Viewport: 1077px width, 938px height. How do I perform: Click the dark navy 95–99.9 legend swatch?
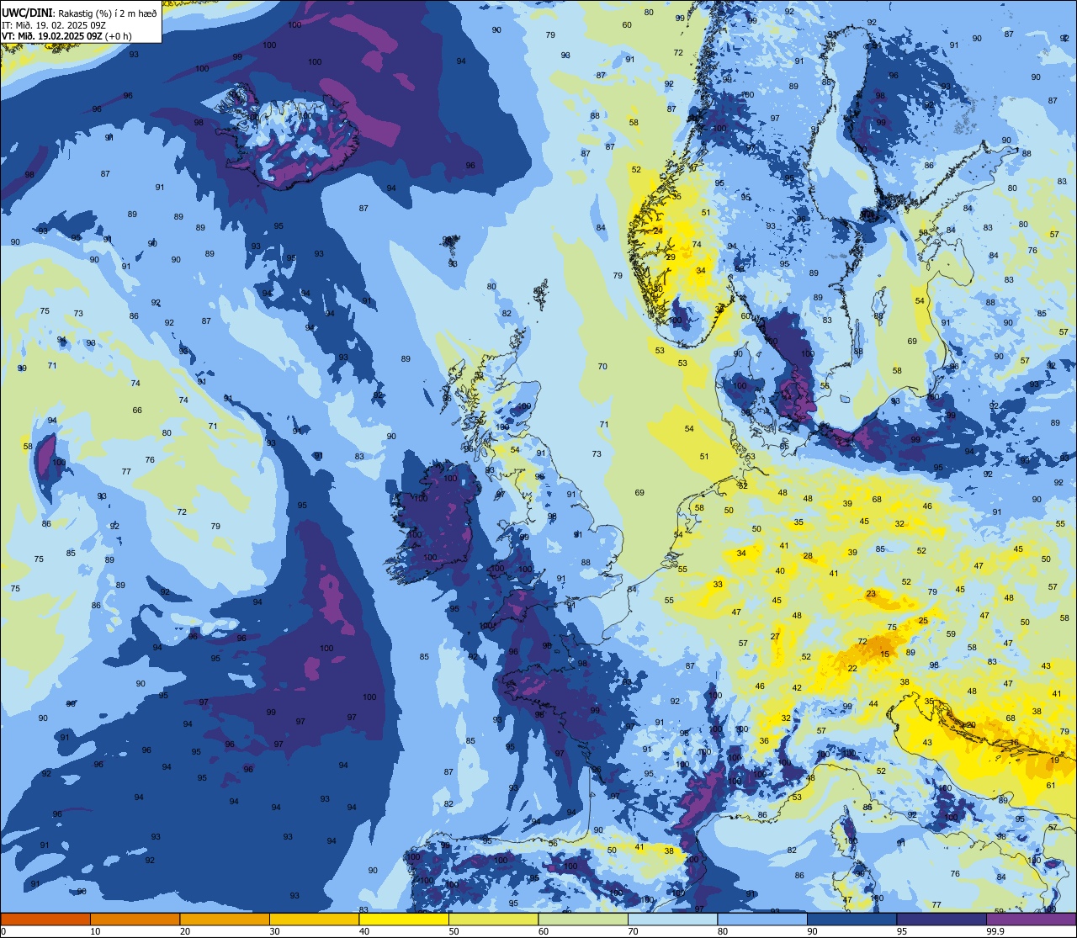[x=942, y=919]
